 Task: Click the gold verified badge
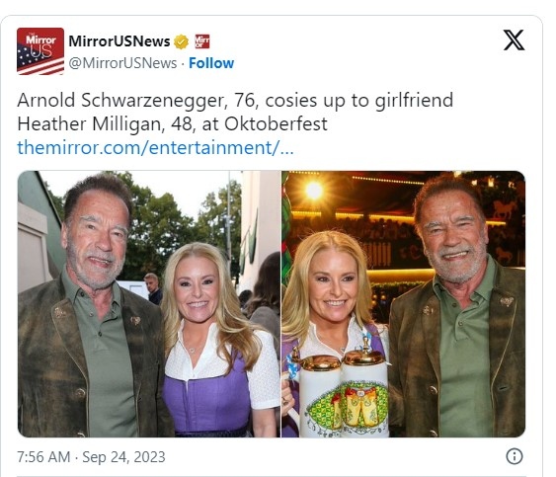click(181, 41)
